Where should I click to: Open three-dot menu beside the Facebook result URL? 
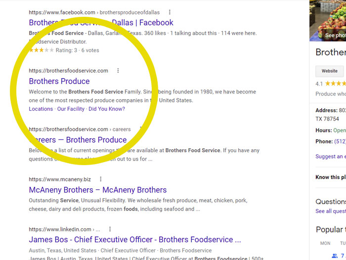170,12
